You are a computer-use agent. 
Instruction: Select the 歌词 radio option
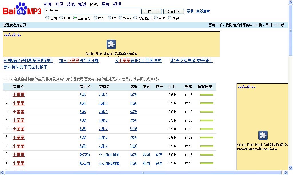61,18
